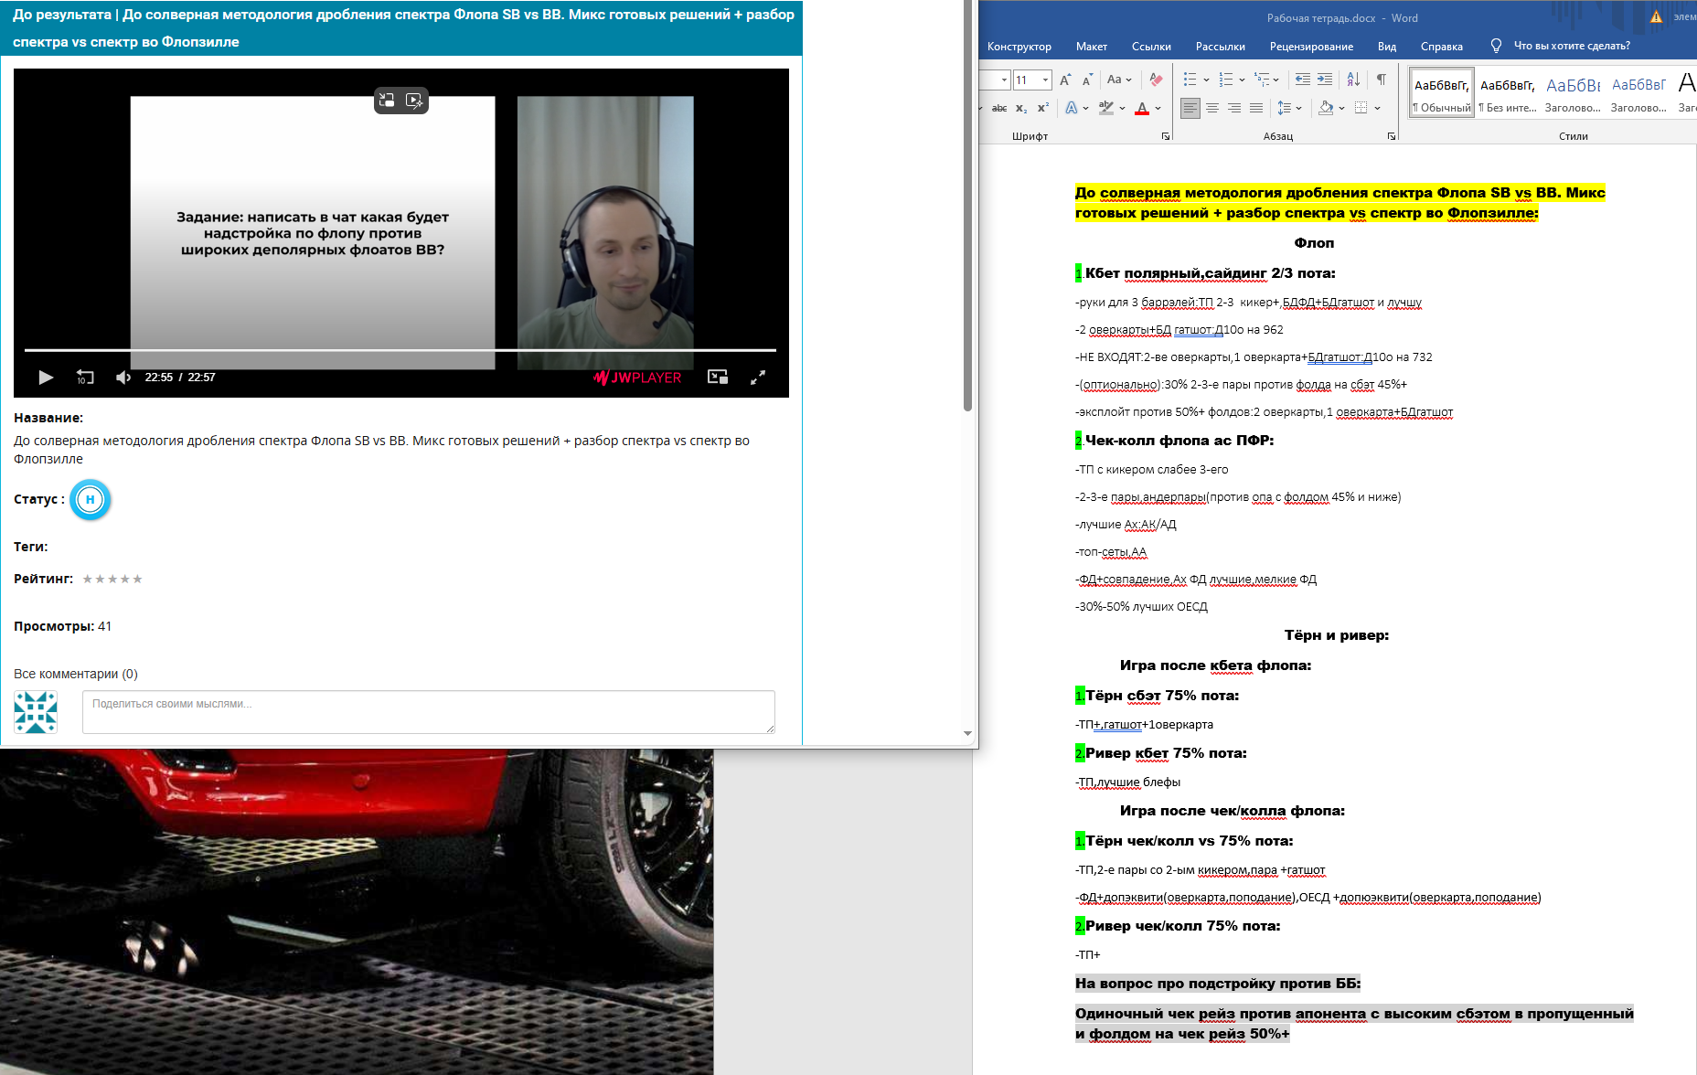Open the JW Player logo link
The height and width of the screenshot is (1075, 1697).
(x=637, y=378)
